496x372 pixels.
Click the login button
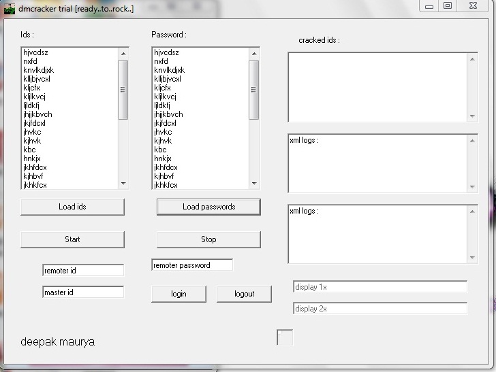[x=179, y=294]
